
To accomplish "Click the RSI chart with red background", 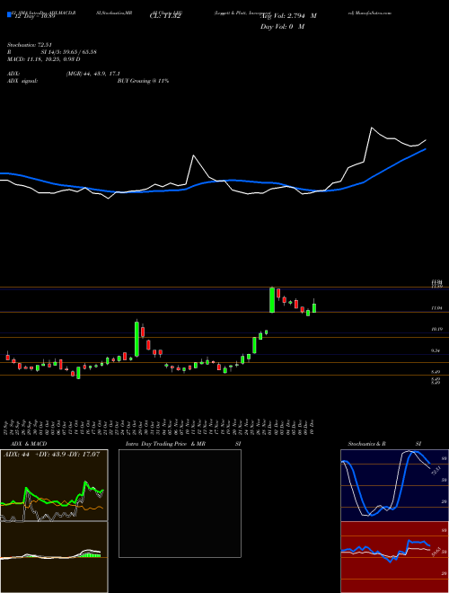I will point(394,557).
